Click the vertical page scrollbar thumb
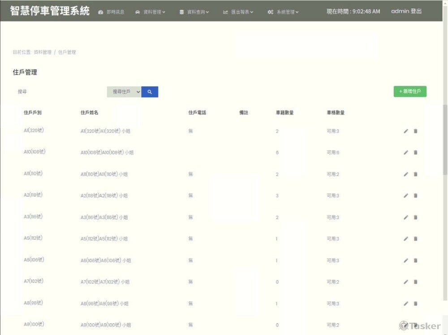 tap(445, 140)
